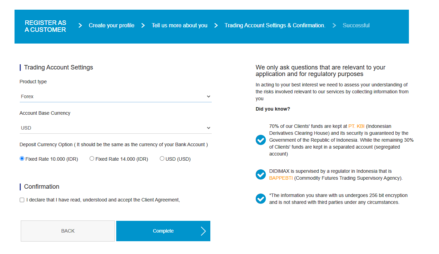Viewport: 439px width, 254px height.
Task: Open Trading Account Settings & Confirmation step
Action: click(x=275, y=25)
